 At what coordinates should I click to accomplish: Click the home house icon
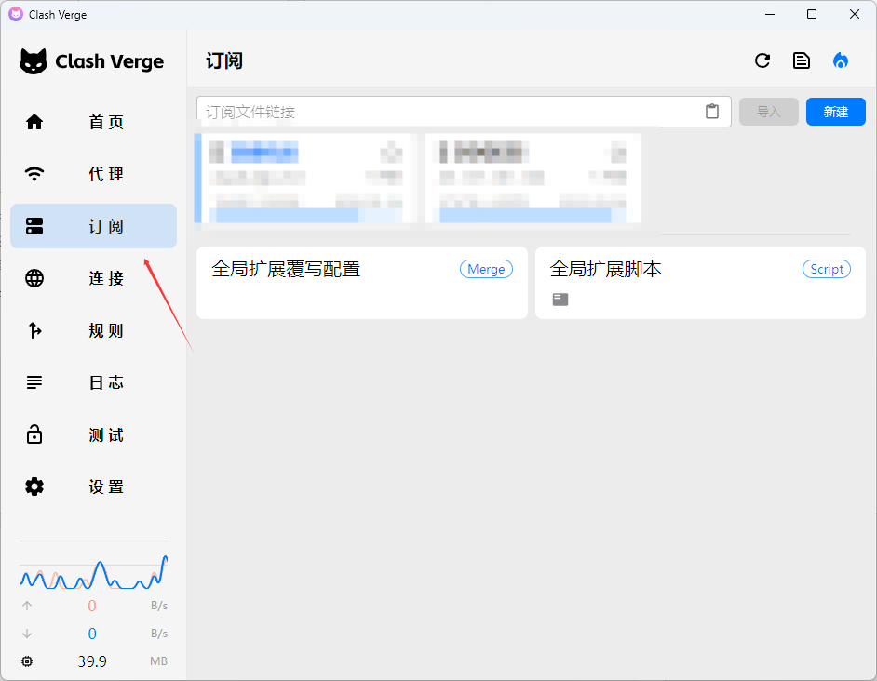coord(34,122)
